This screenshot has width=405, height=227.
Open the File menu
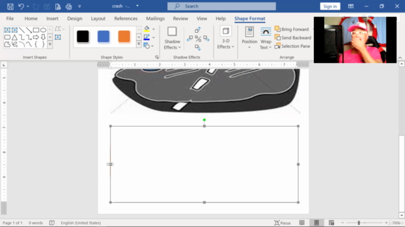[x=10, y=18]
